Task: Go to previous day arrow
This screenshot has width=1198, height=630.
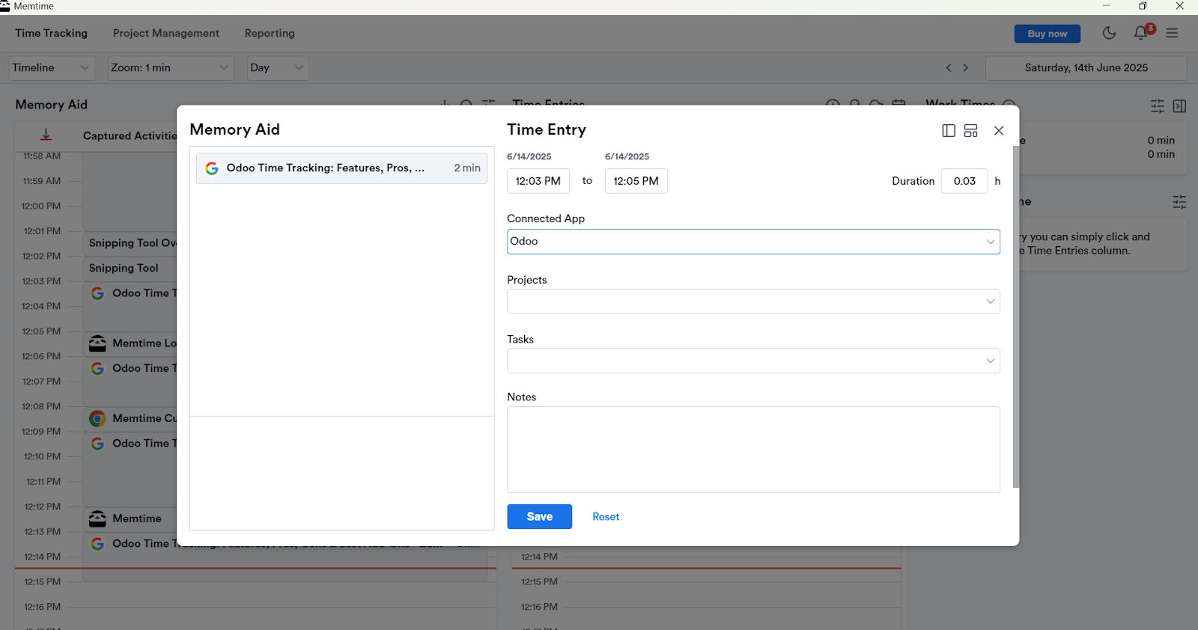Action: (949, 67)
